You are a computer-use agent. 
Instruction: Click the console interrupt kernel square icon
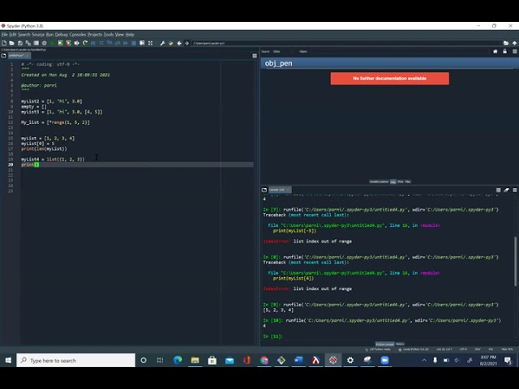coord(498,190)
